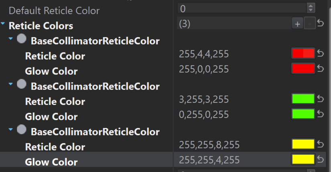This screenshot has height=172, width=331.
Task: Collapse the Reticle Colors section
Action: (x=3, y=25)
